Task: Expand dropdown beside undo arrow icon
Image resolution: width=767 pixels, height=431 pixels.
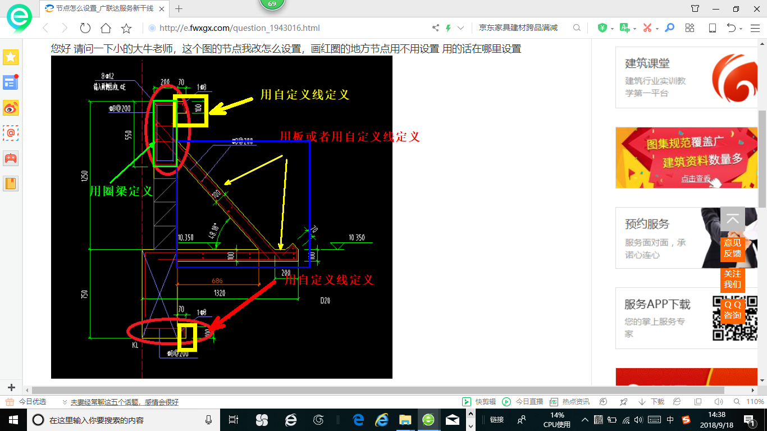Action: 741,29
